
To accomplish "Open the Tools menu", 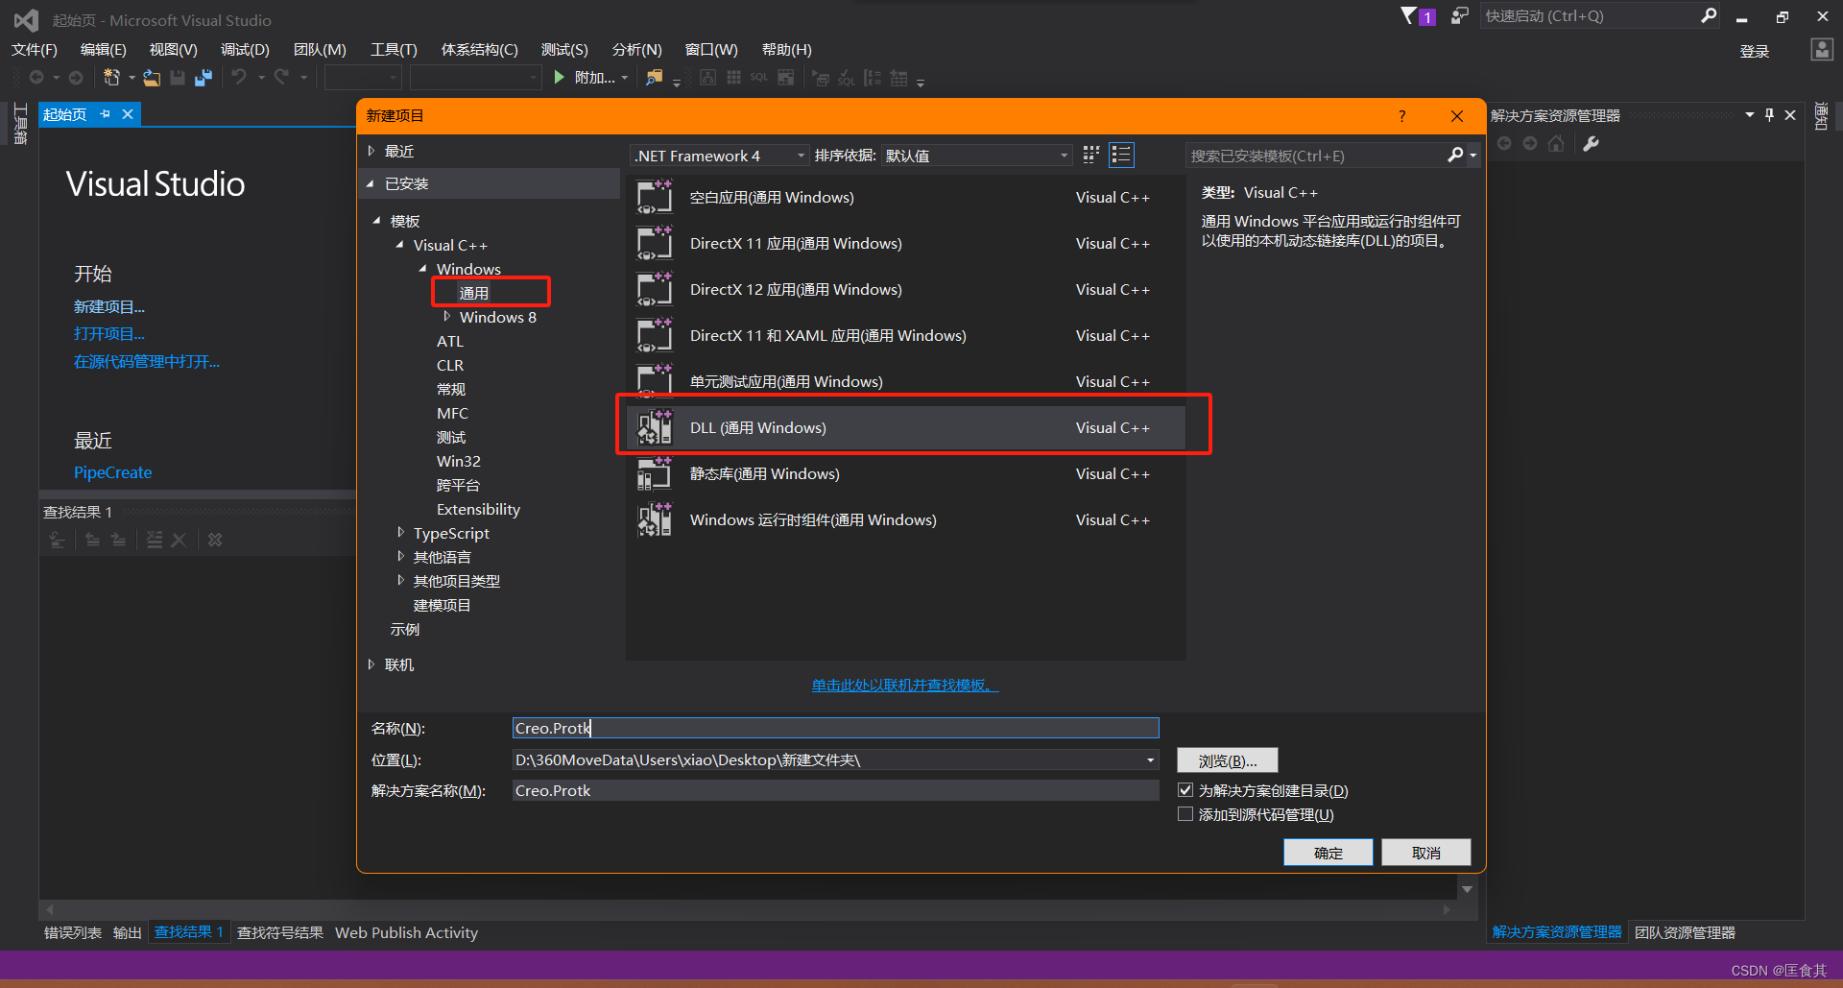I will tap(394, 50).
